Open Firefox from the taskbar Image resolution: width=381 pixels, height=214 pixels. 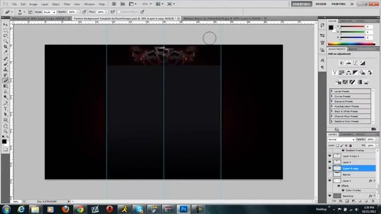coord(65,209)
